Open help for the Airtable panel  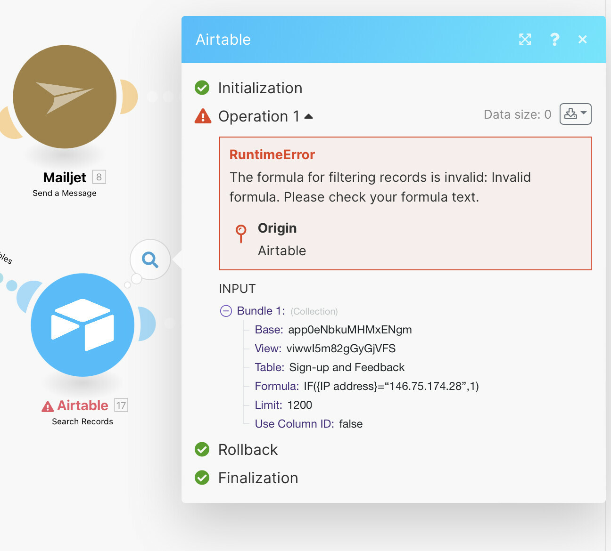[x=555, y=40]
